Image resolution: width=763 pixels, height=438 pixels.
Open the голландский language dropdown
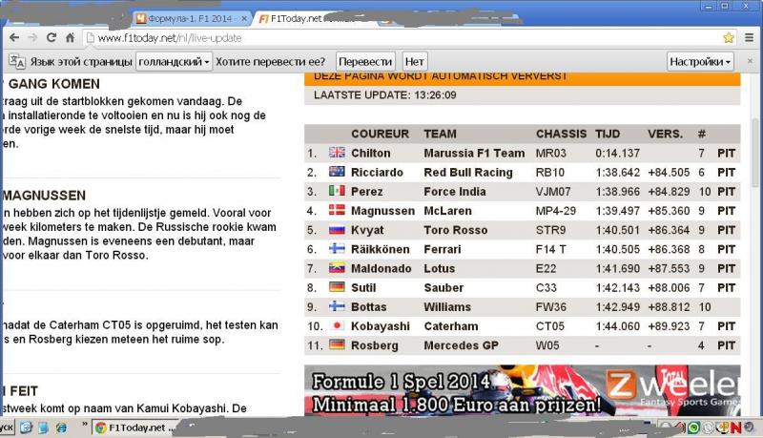tap(174, 62)
